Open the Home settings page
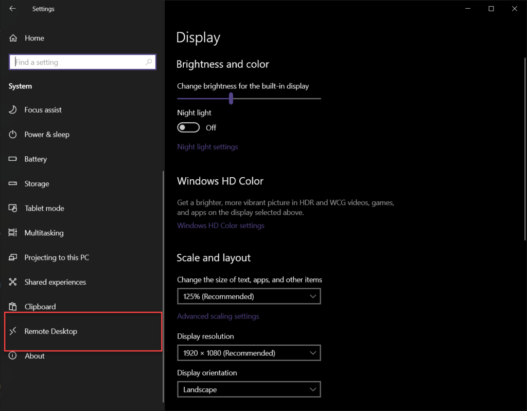The width and height of the screenshot is (527, 411). pos(34,38)
